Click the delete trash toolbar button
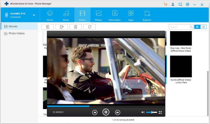The height and width of the screenshot is (124, 210). 75,27
